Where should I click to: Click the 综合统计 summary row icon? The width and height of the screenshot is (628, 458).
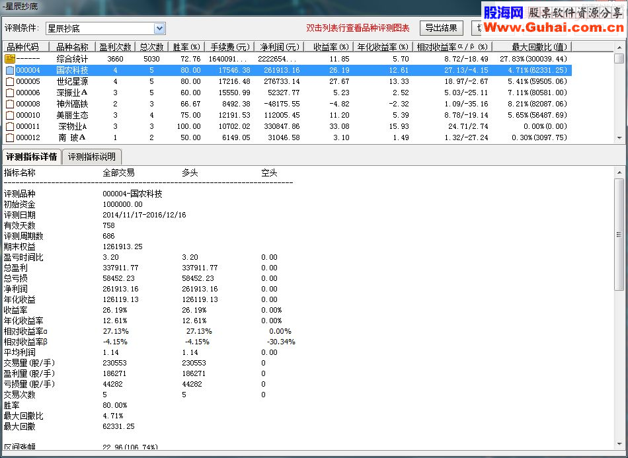tap(10, 59)
